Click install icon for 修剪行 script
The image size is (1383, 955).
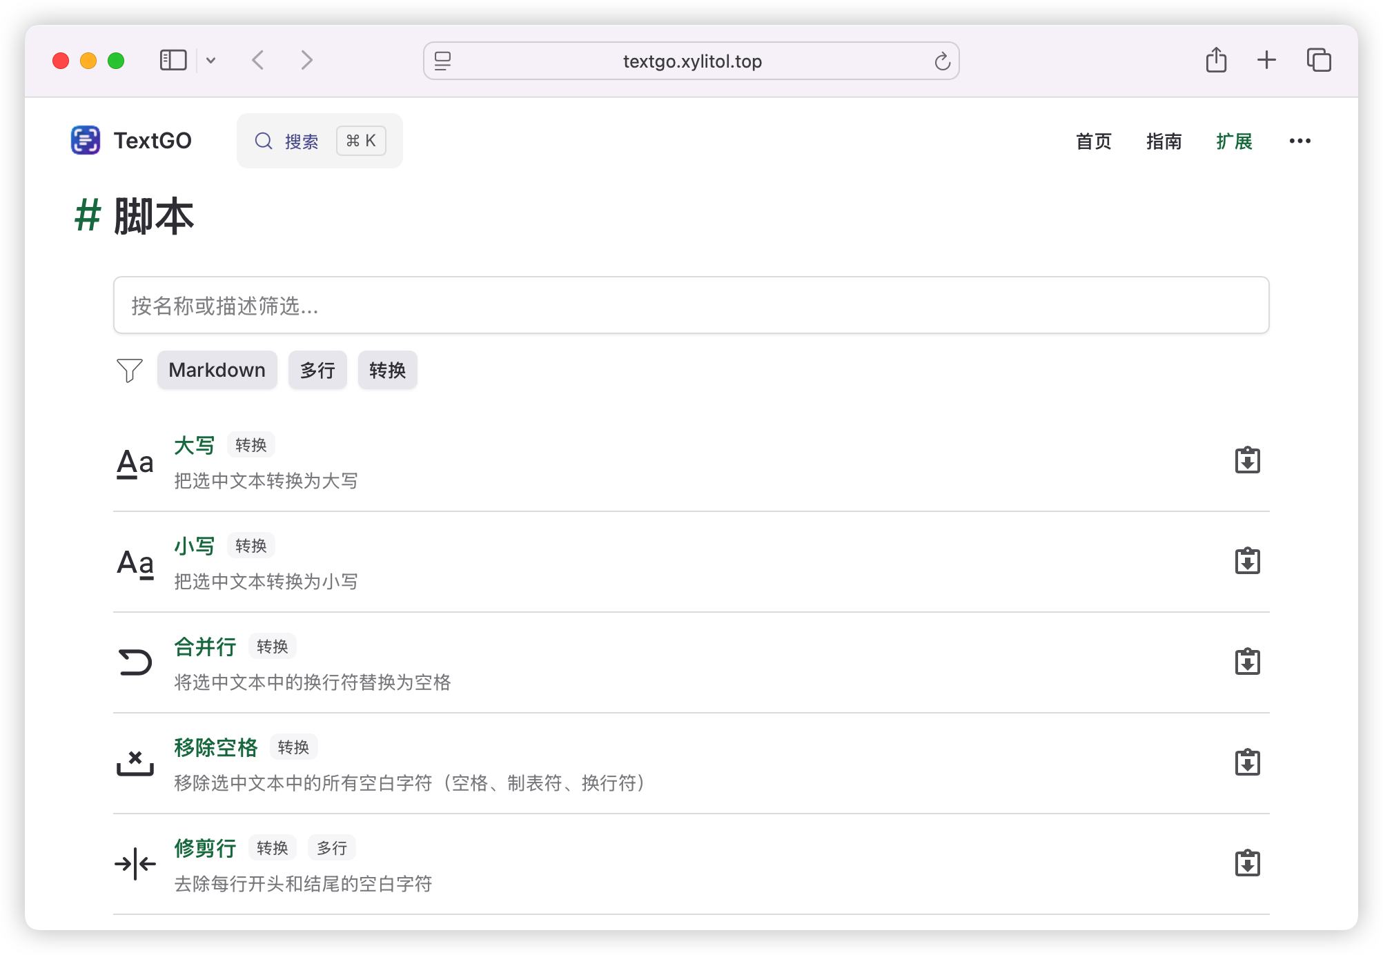click(1247, 864)
